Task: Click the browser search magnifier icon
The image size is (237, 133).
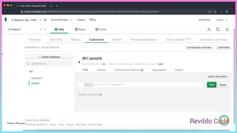Action: [x=210, y=11]
